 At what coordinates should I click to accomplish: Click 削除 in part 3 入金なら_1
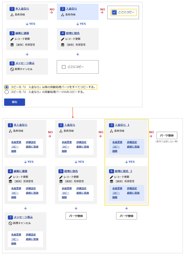[115, 151]
